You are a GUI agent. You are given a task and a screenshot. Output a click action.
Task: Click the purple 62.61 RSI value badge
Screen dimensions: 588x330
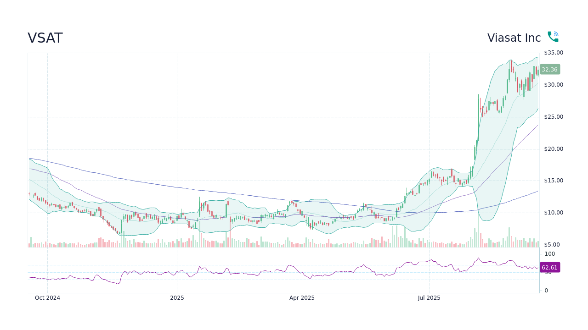pyautogui.click(x=549, y=267)
